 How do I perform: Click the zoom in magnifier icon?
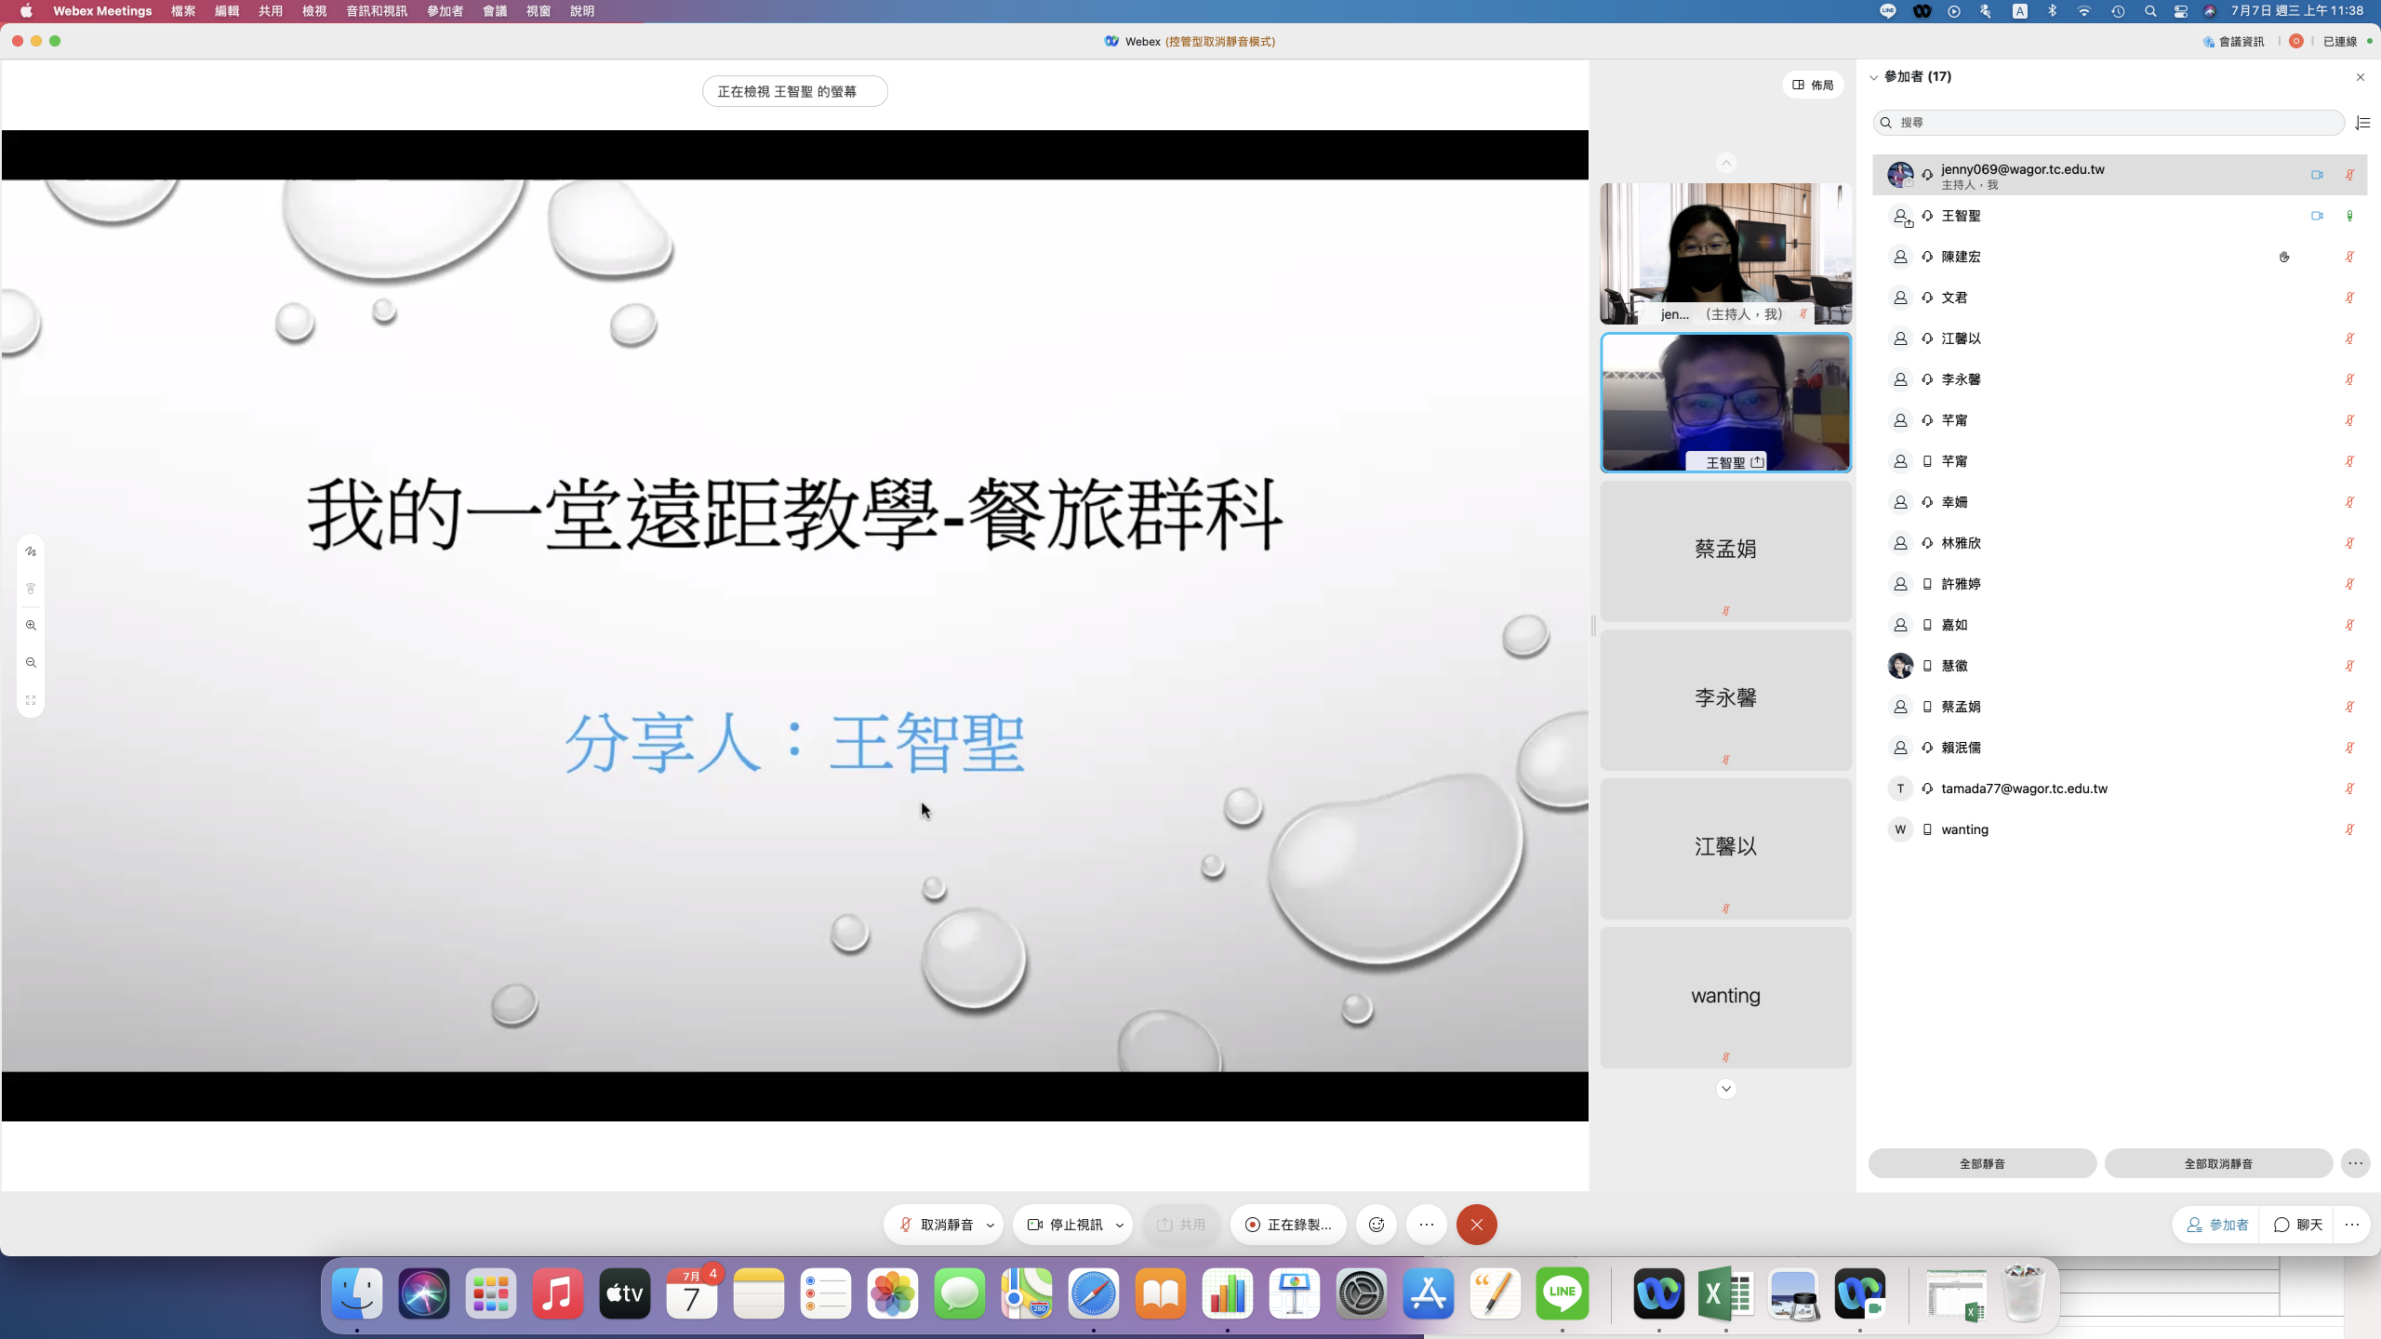click(x=31, y=626)
